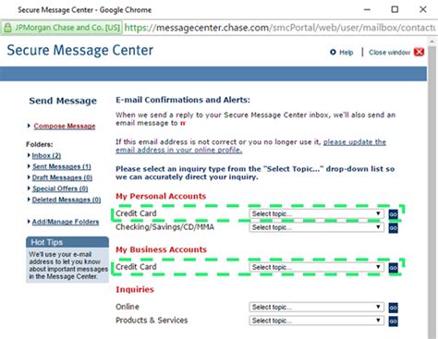Image resolution: width=438 pixels, height=339 pixels.
Task: Open Online inquiries Select topic dropdown
Action: point(316,307)
